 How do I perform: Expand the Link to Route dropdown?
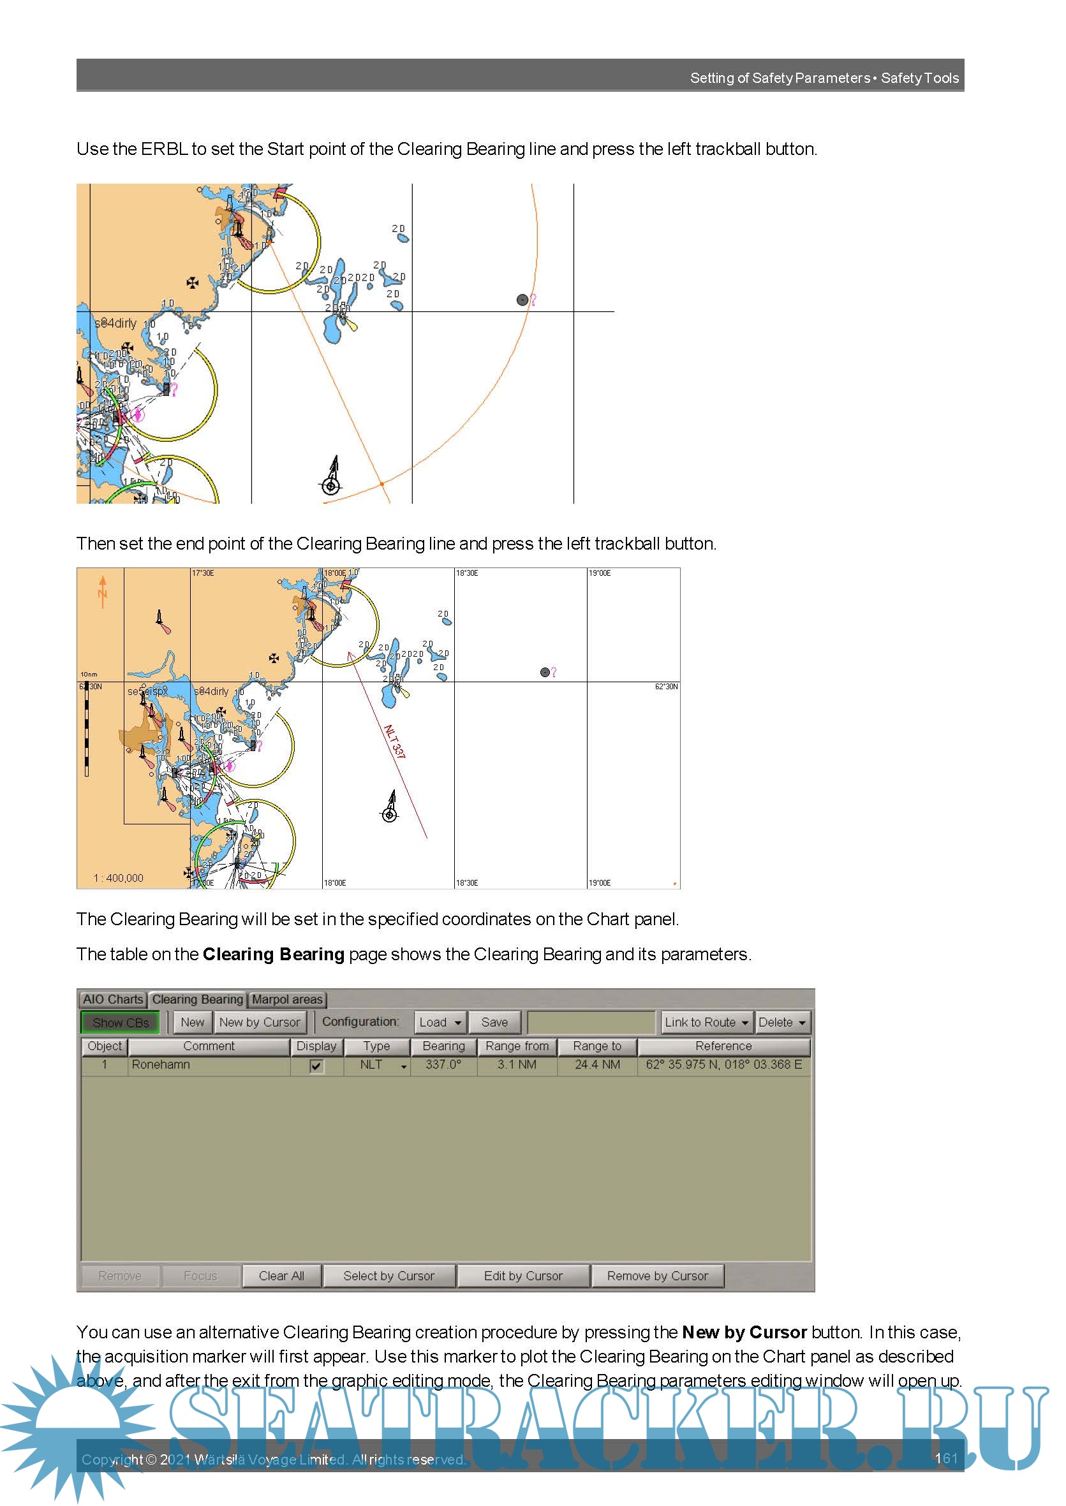(x=706, y=1023)
